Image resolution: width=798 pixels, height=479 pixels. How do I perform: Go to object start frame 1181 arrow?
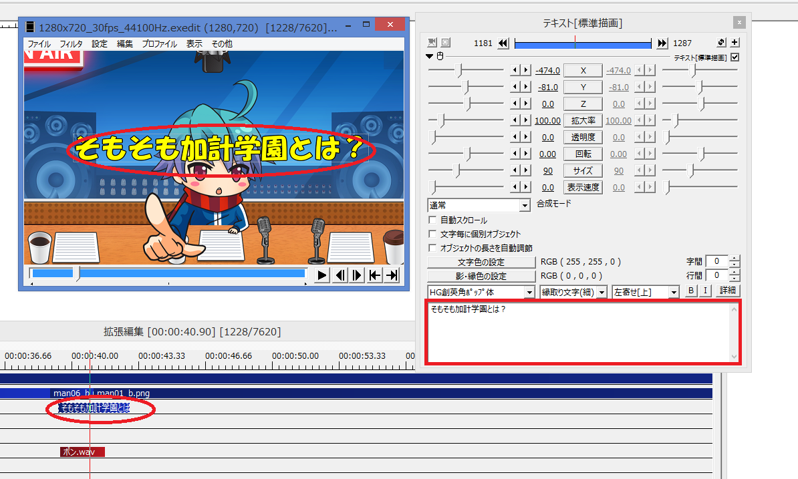click(503, 43)
